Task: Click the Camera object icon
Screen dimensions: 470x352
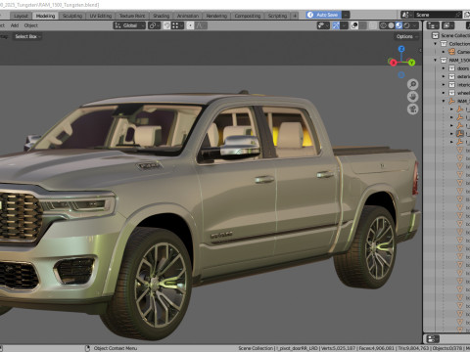Action: [x=451, y=52]
